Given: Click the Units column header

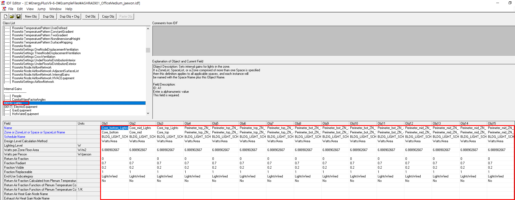Looking at the screenshot, I should 89,124.
